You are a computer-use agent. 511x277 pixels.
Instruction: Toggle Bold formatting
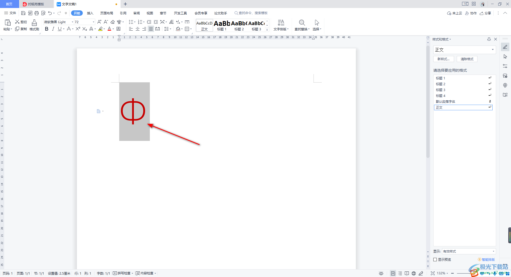[x=47, y=29]
